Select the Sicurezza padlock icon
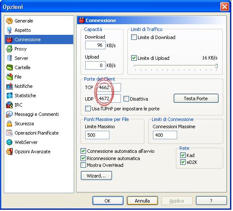233x211 pixels. [9, 124]
